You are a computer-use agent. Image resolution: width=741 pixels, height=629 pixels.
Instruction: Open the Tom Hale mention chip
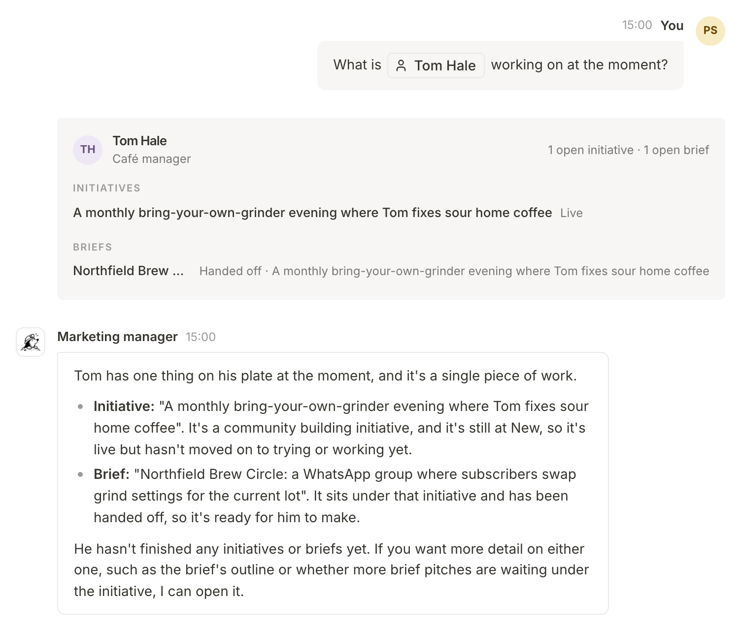[436, 65]
